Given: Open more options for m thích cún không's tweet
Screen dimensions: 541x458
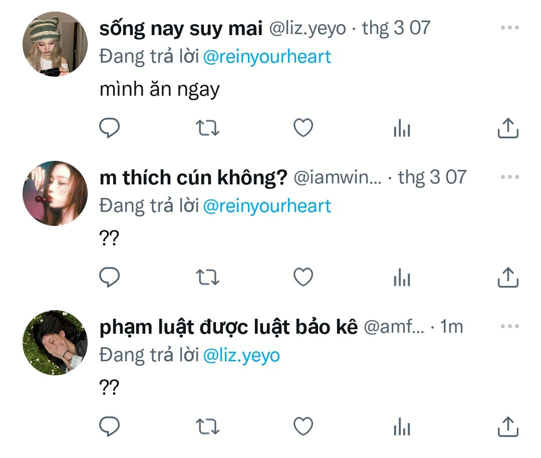Looking at the screenshot, I should [x=509, y=177].
